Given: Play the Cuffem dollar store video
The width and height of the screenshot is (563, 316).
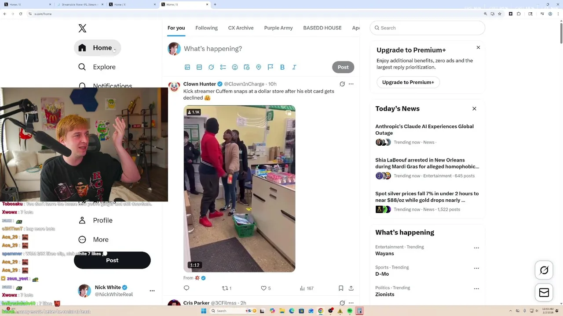Looking at the screenshot, I should 239,189.
